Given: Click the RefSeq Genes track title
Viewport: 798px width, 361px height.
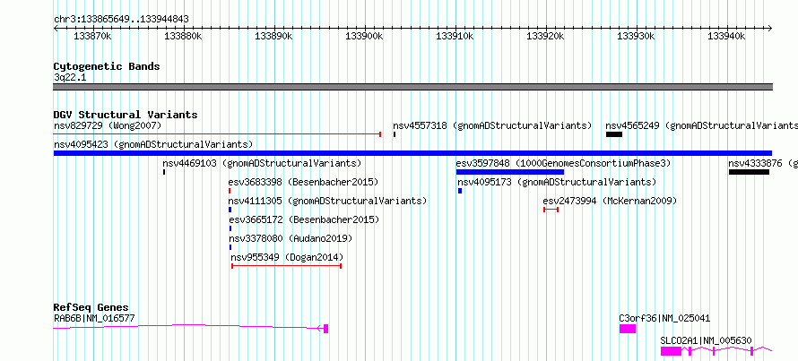Looking at the screenshot, I should [x=91, y=307].
